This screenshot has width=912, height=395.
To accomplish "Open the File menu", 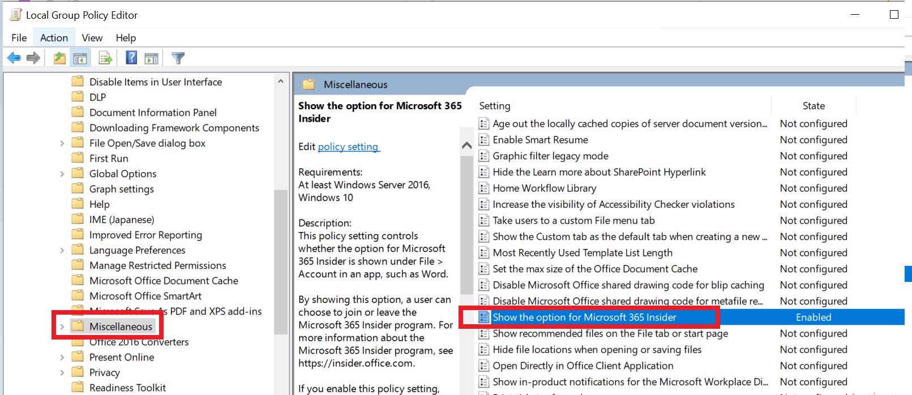I will coord(19,38).
